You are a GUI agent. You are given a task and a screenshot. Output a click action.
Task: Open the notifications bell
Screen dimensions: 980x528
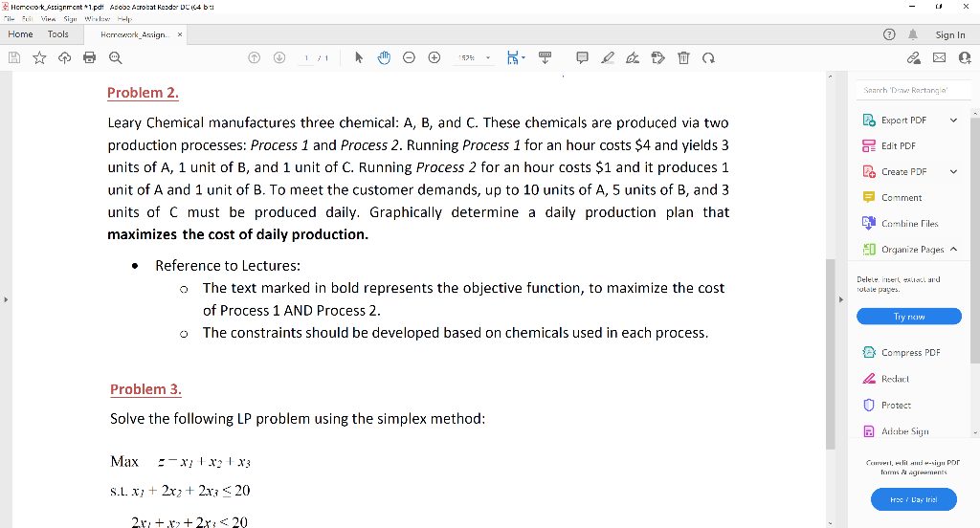point(913,34)
